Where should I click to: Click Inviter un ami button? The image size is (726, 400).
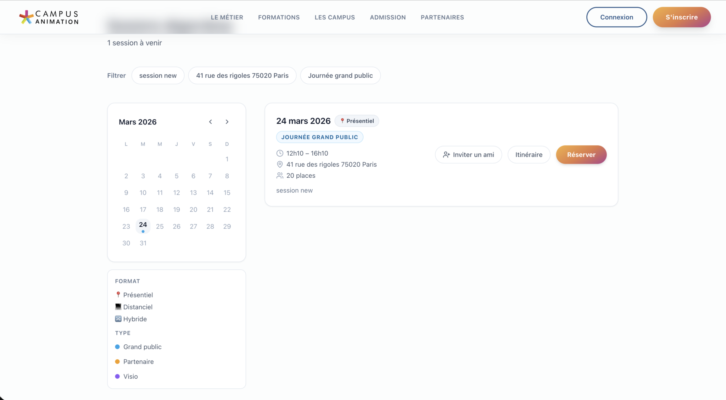point(468,155)
